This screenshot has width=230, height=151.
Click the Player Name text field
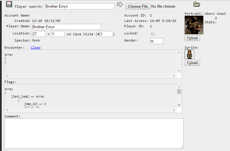tap(66, 27)
